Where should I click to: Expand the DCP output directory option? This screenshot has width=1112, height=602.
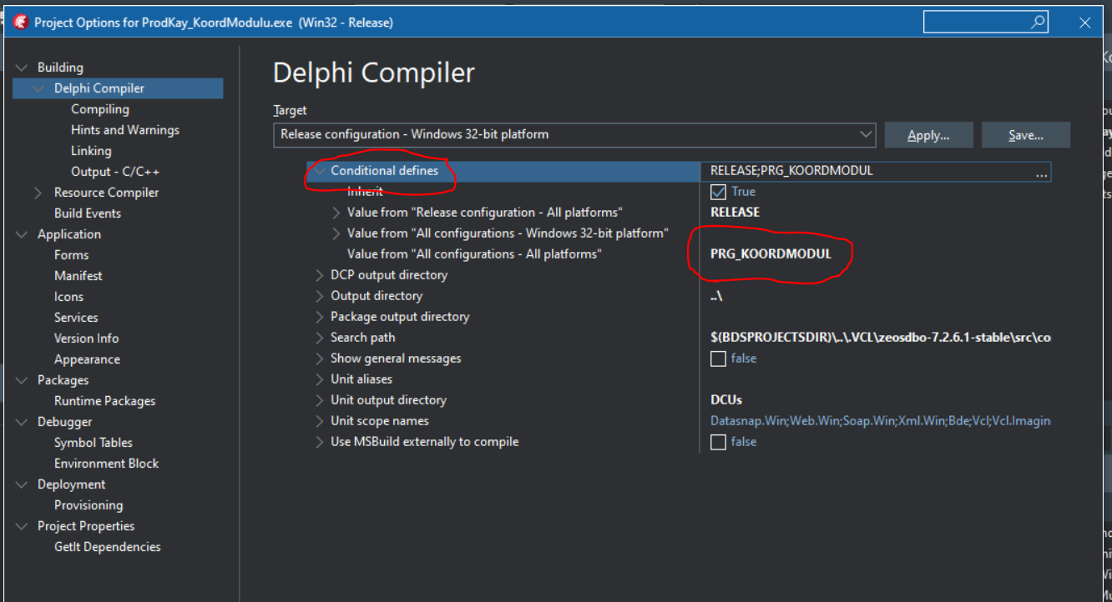pyautogui.click(x=320, y=275)
